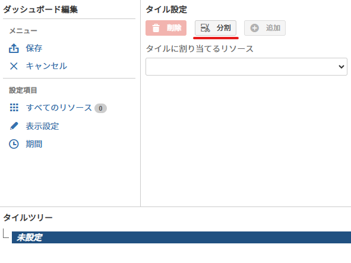
Task: Click the dropdown chevron arrow
Action: [341, 67]
